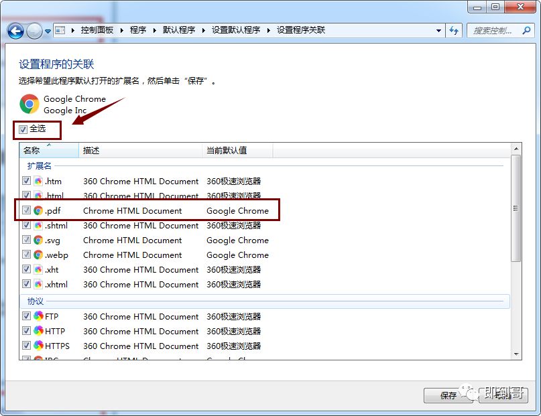Click the Chrome icon in .webp row

click(x=38, y=255)
